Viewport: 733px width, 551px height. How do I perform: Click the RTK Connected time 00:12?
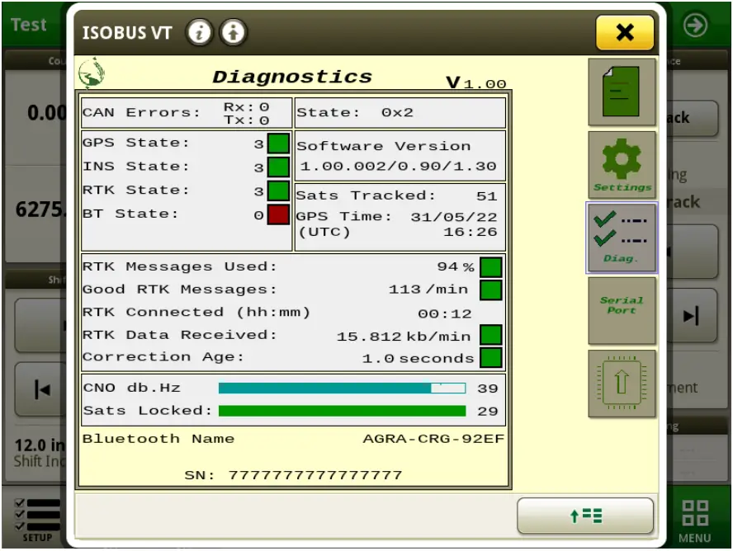[x=445, y=313]
